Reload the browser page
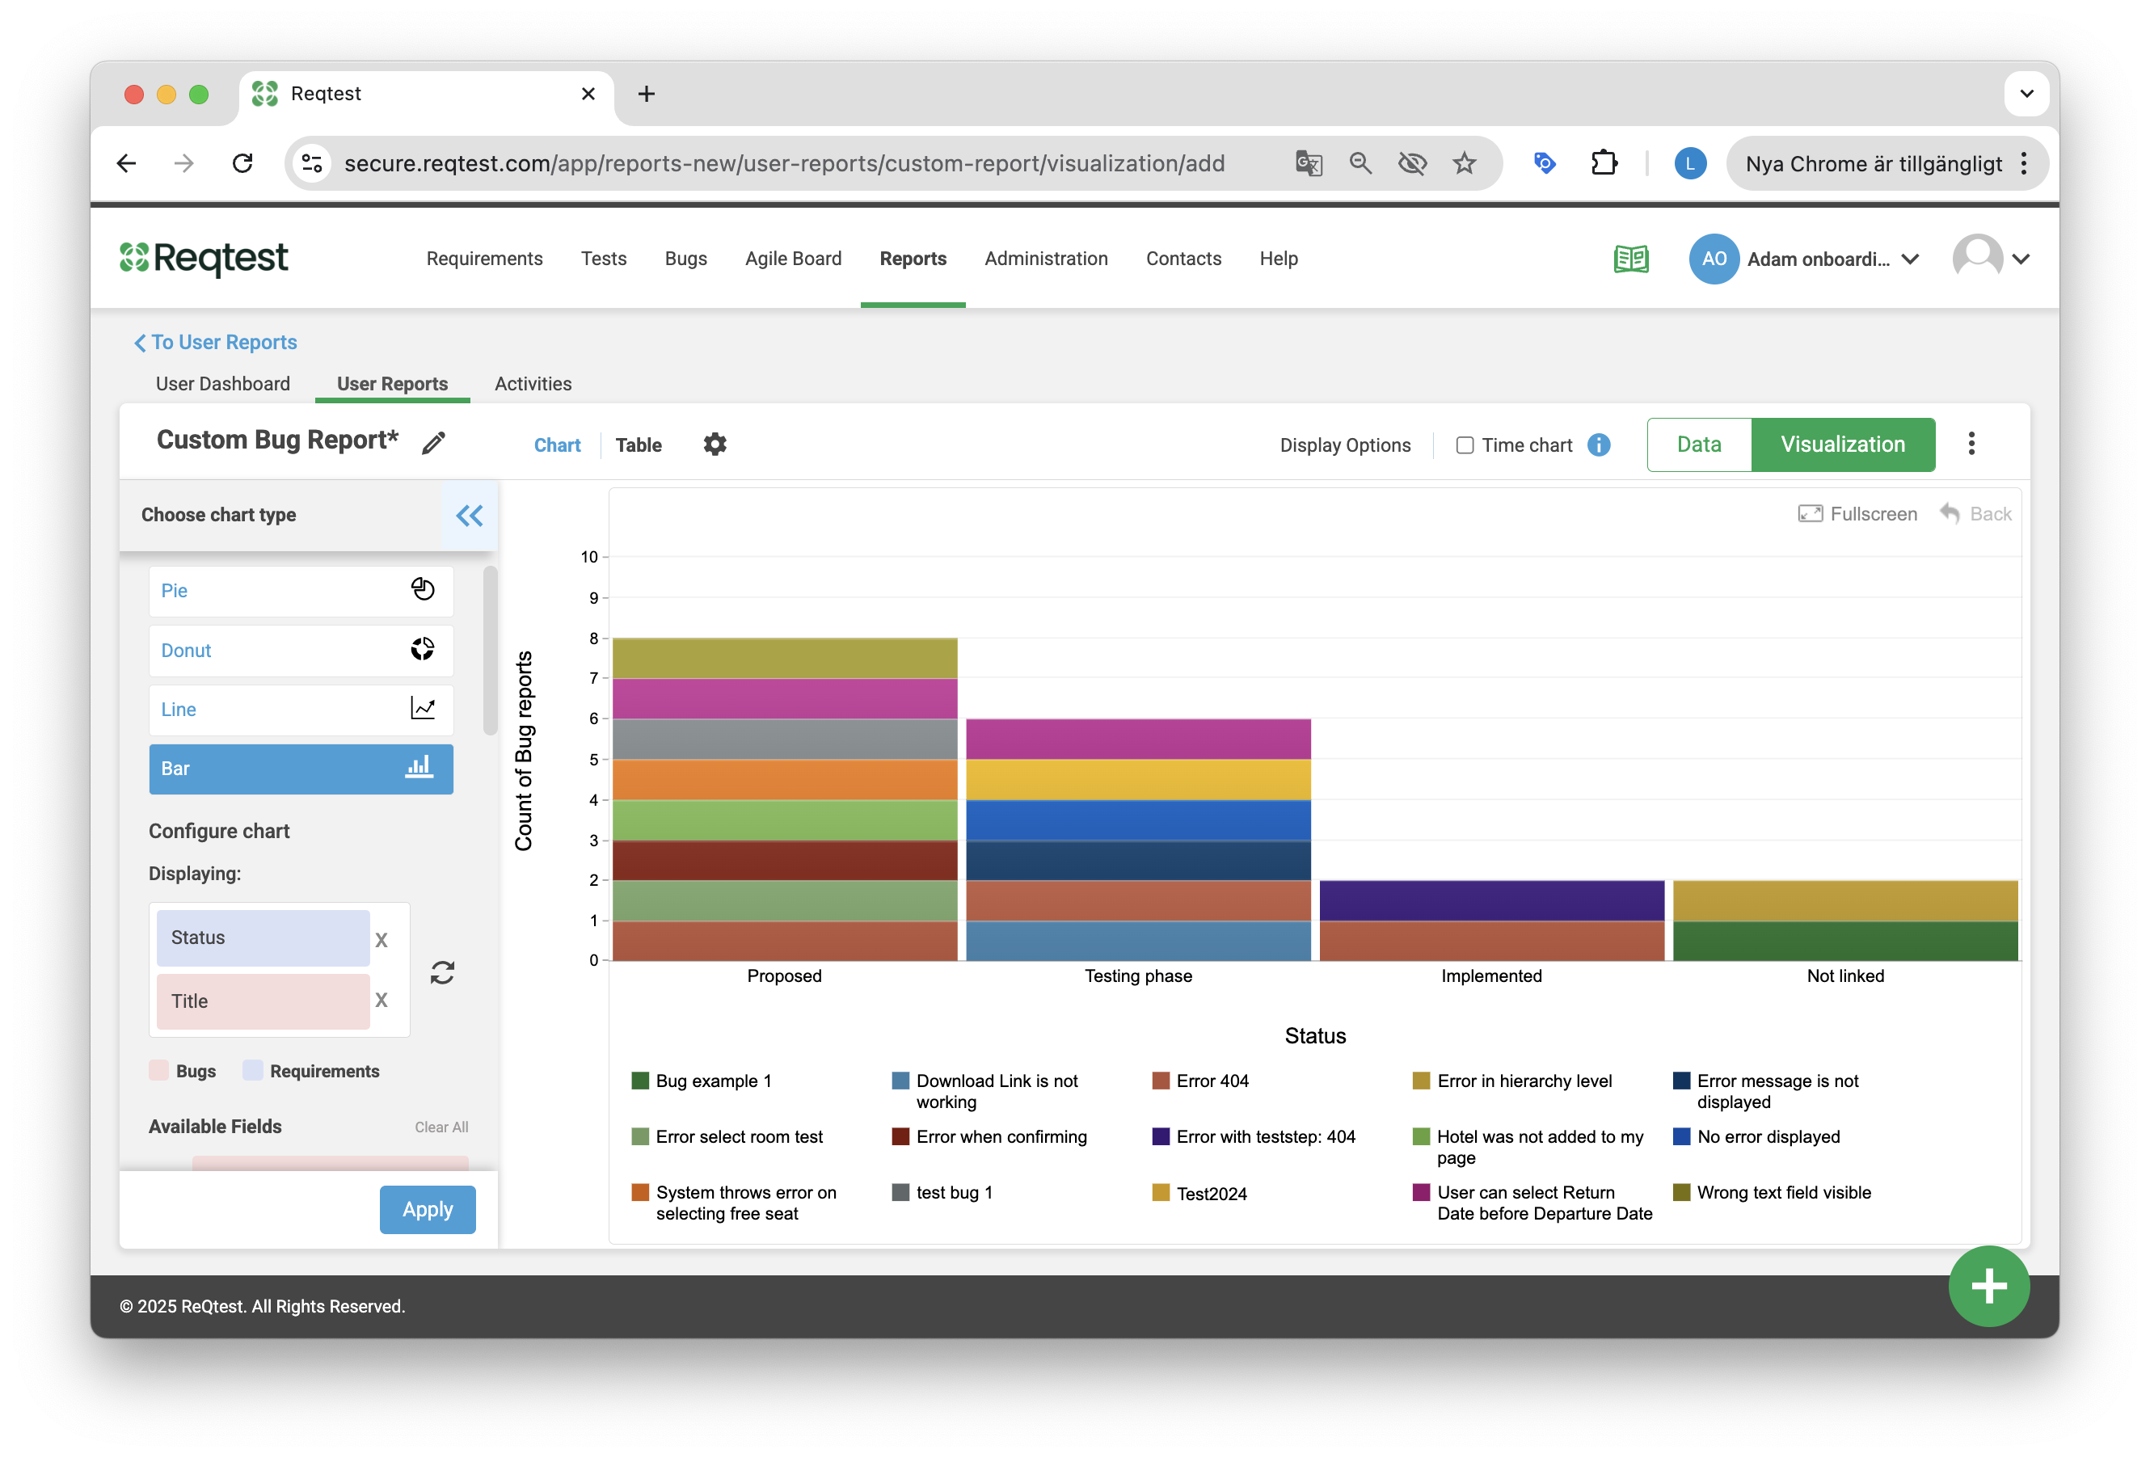The image size is (2150, 1458). pos(242,164)
